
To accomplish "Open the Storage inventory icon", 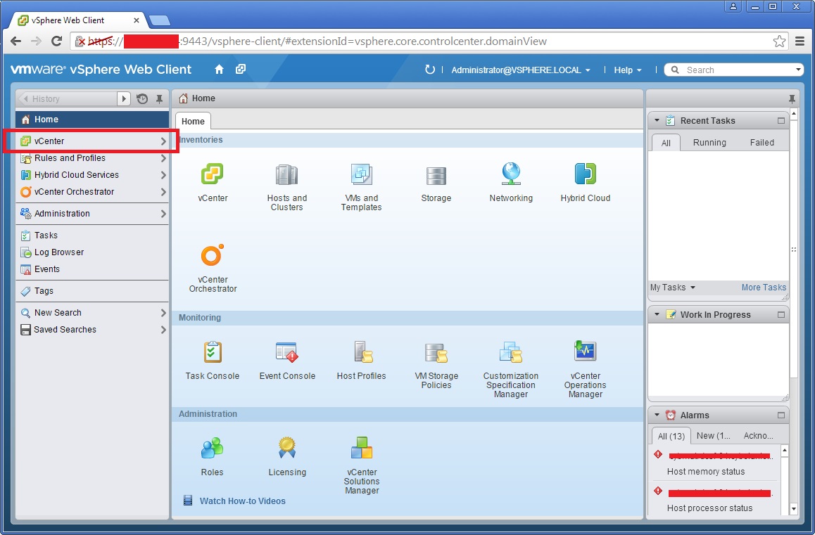I will pos(436,176).
